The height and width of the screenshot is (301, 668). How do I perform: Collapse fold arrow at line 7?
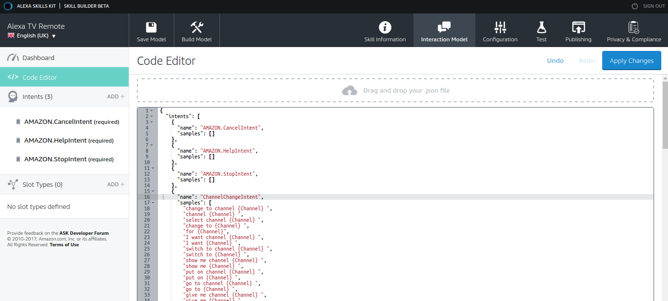tap(152, 145)
